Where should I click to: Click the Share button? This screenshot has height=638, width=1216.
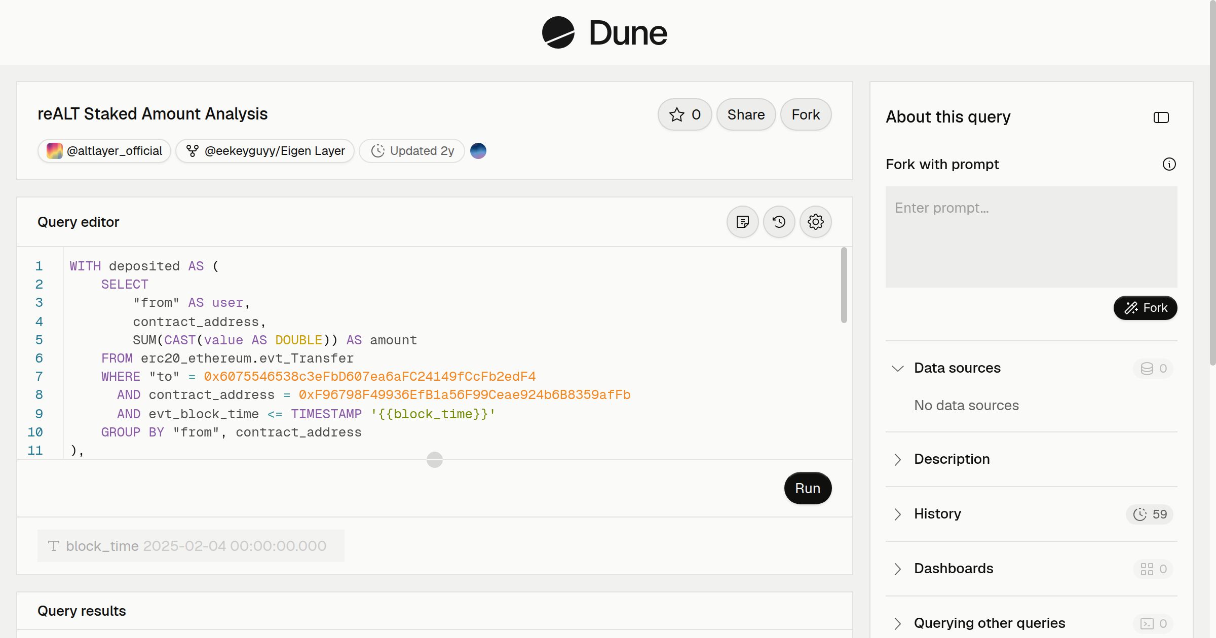coord(746,114)
